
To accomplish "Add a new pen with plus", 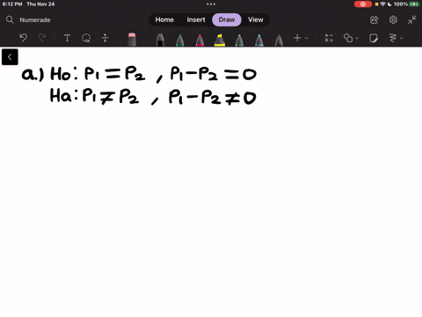I will click(297, 38).
